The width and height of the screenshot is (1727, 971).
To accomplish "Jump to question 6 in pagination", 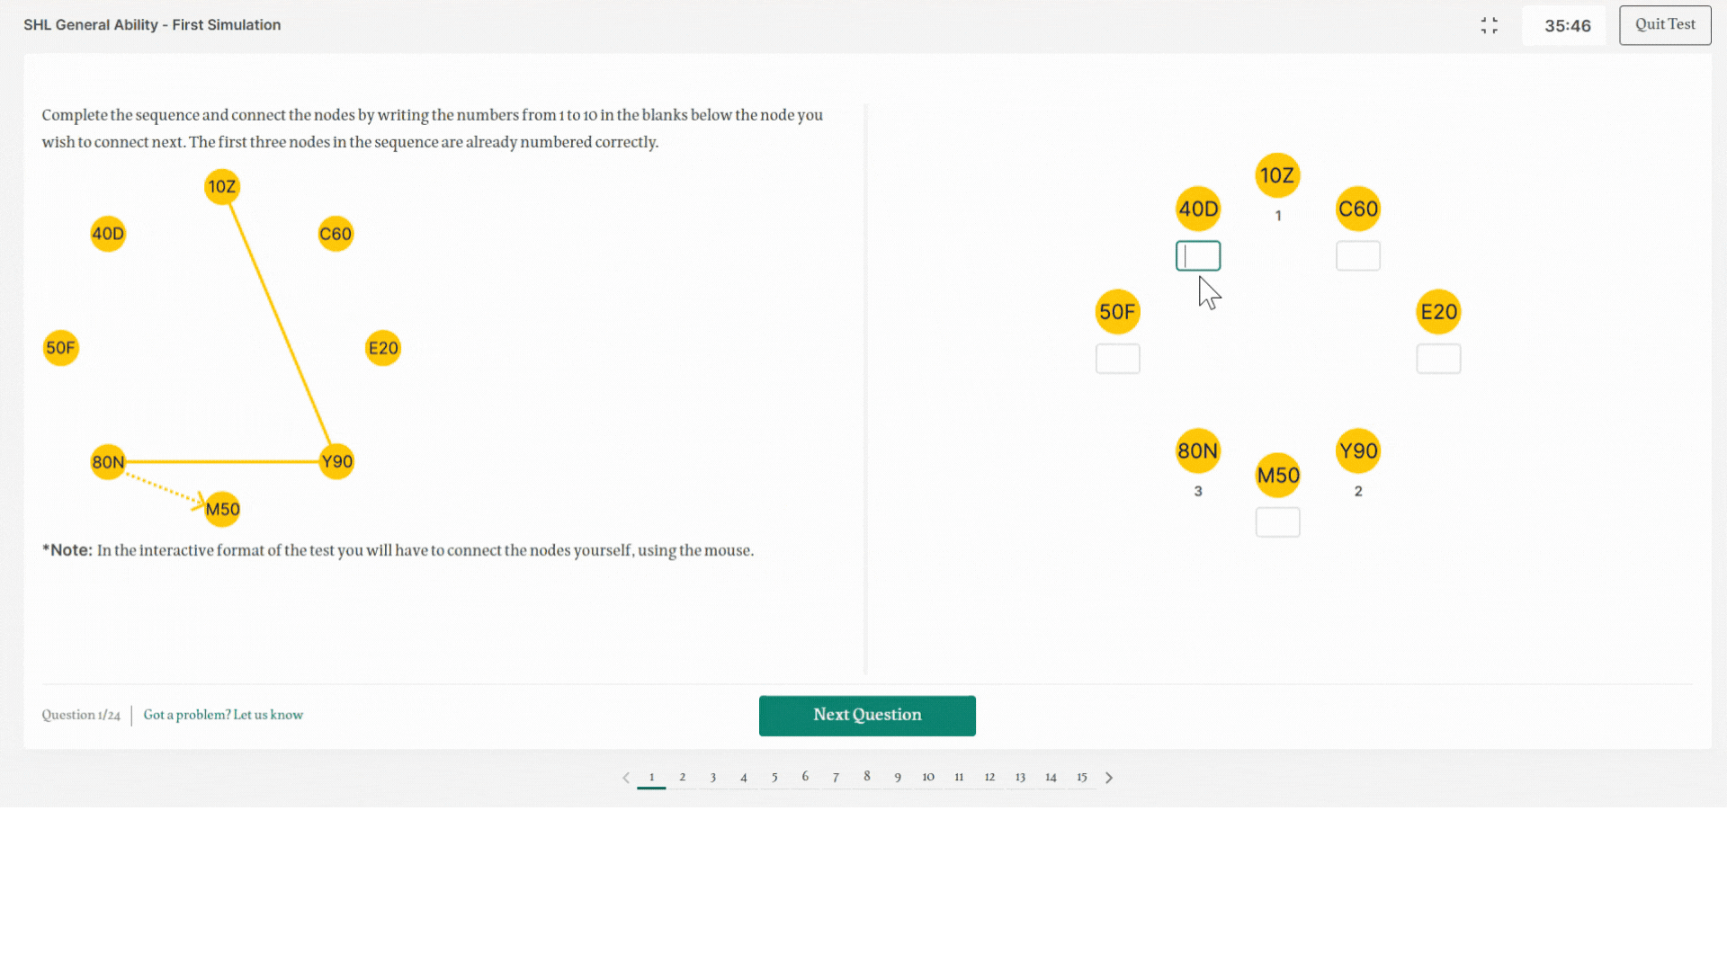I will tap(805, 777).
